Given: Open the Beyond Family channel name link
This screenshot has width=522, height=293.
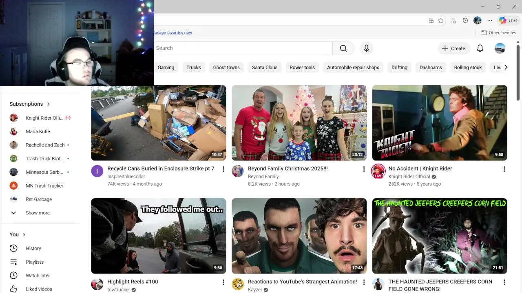Looking at the screenshot, I should [263, 177].
